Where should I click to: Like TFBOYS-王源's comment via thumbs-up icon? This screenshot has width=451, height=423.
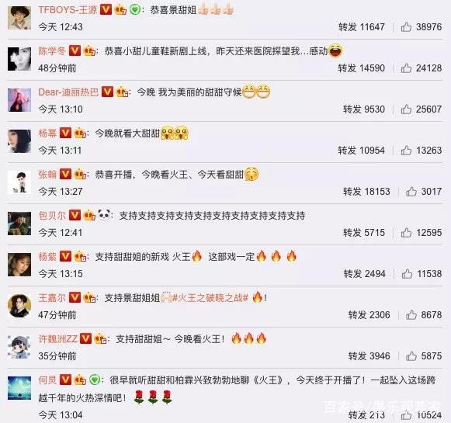click(406, 27)
